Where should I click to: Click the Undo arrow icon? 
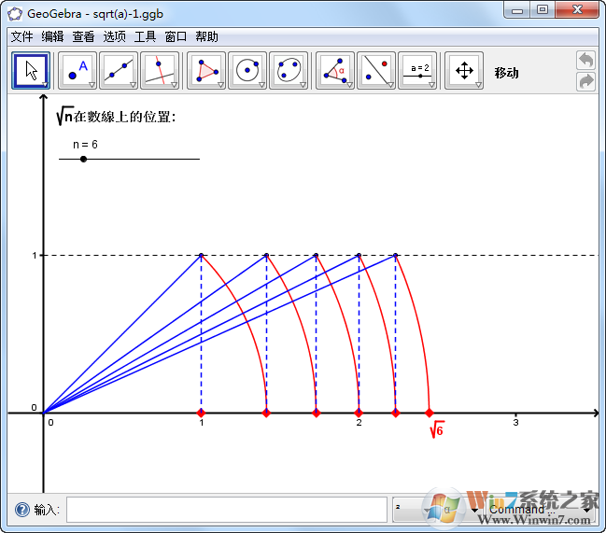(x=585, y=61)
